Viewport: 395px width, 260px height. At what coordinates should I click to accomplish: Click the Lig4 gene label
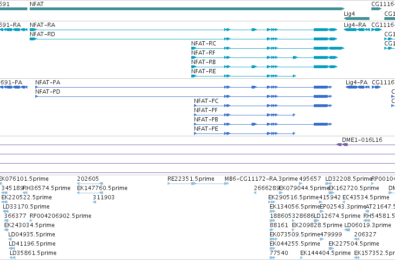[349, 14]
